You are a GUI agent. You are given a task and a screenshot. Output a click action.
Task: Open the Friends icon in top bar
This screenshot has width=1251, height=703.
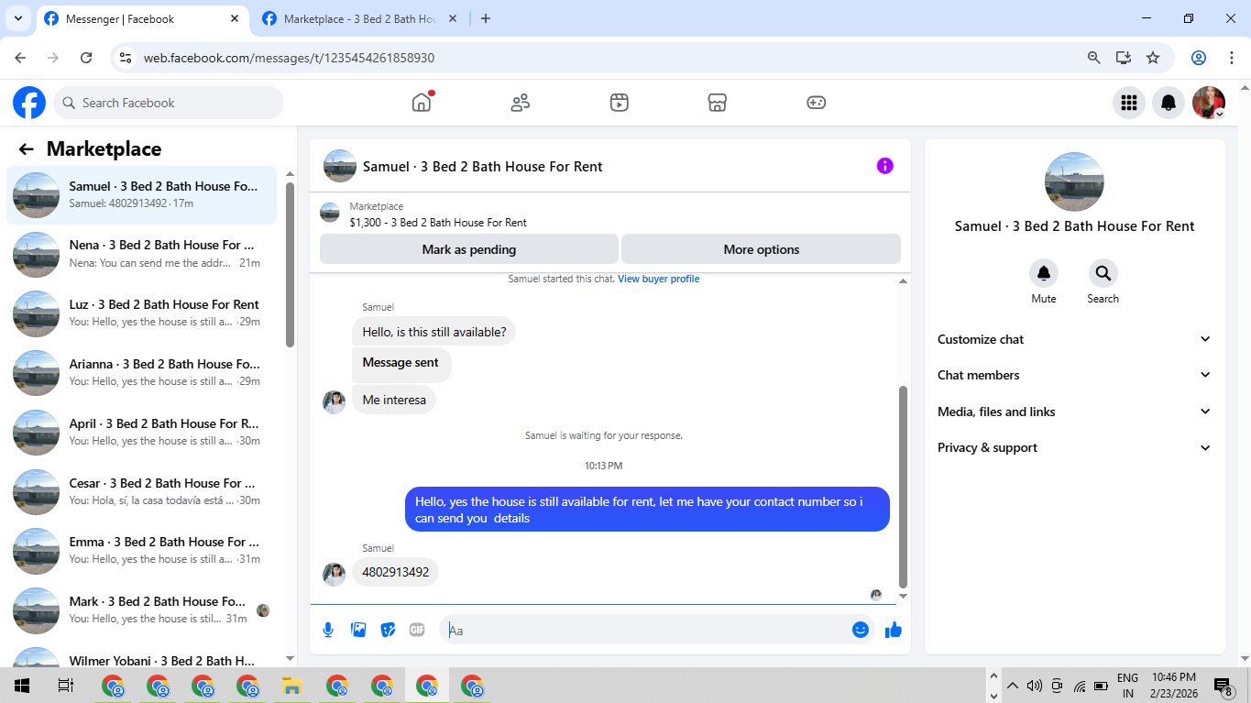click(521, 103)
